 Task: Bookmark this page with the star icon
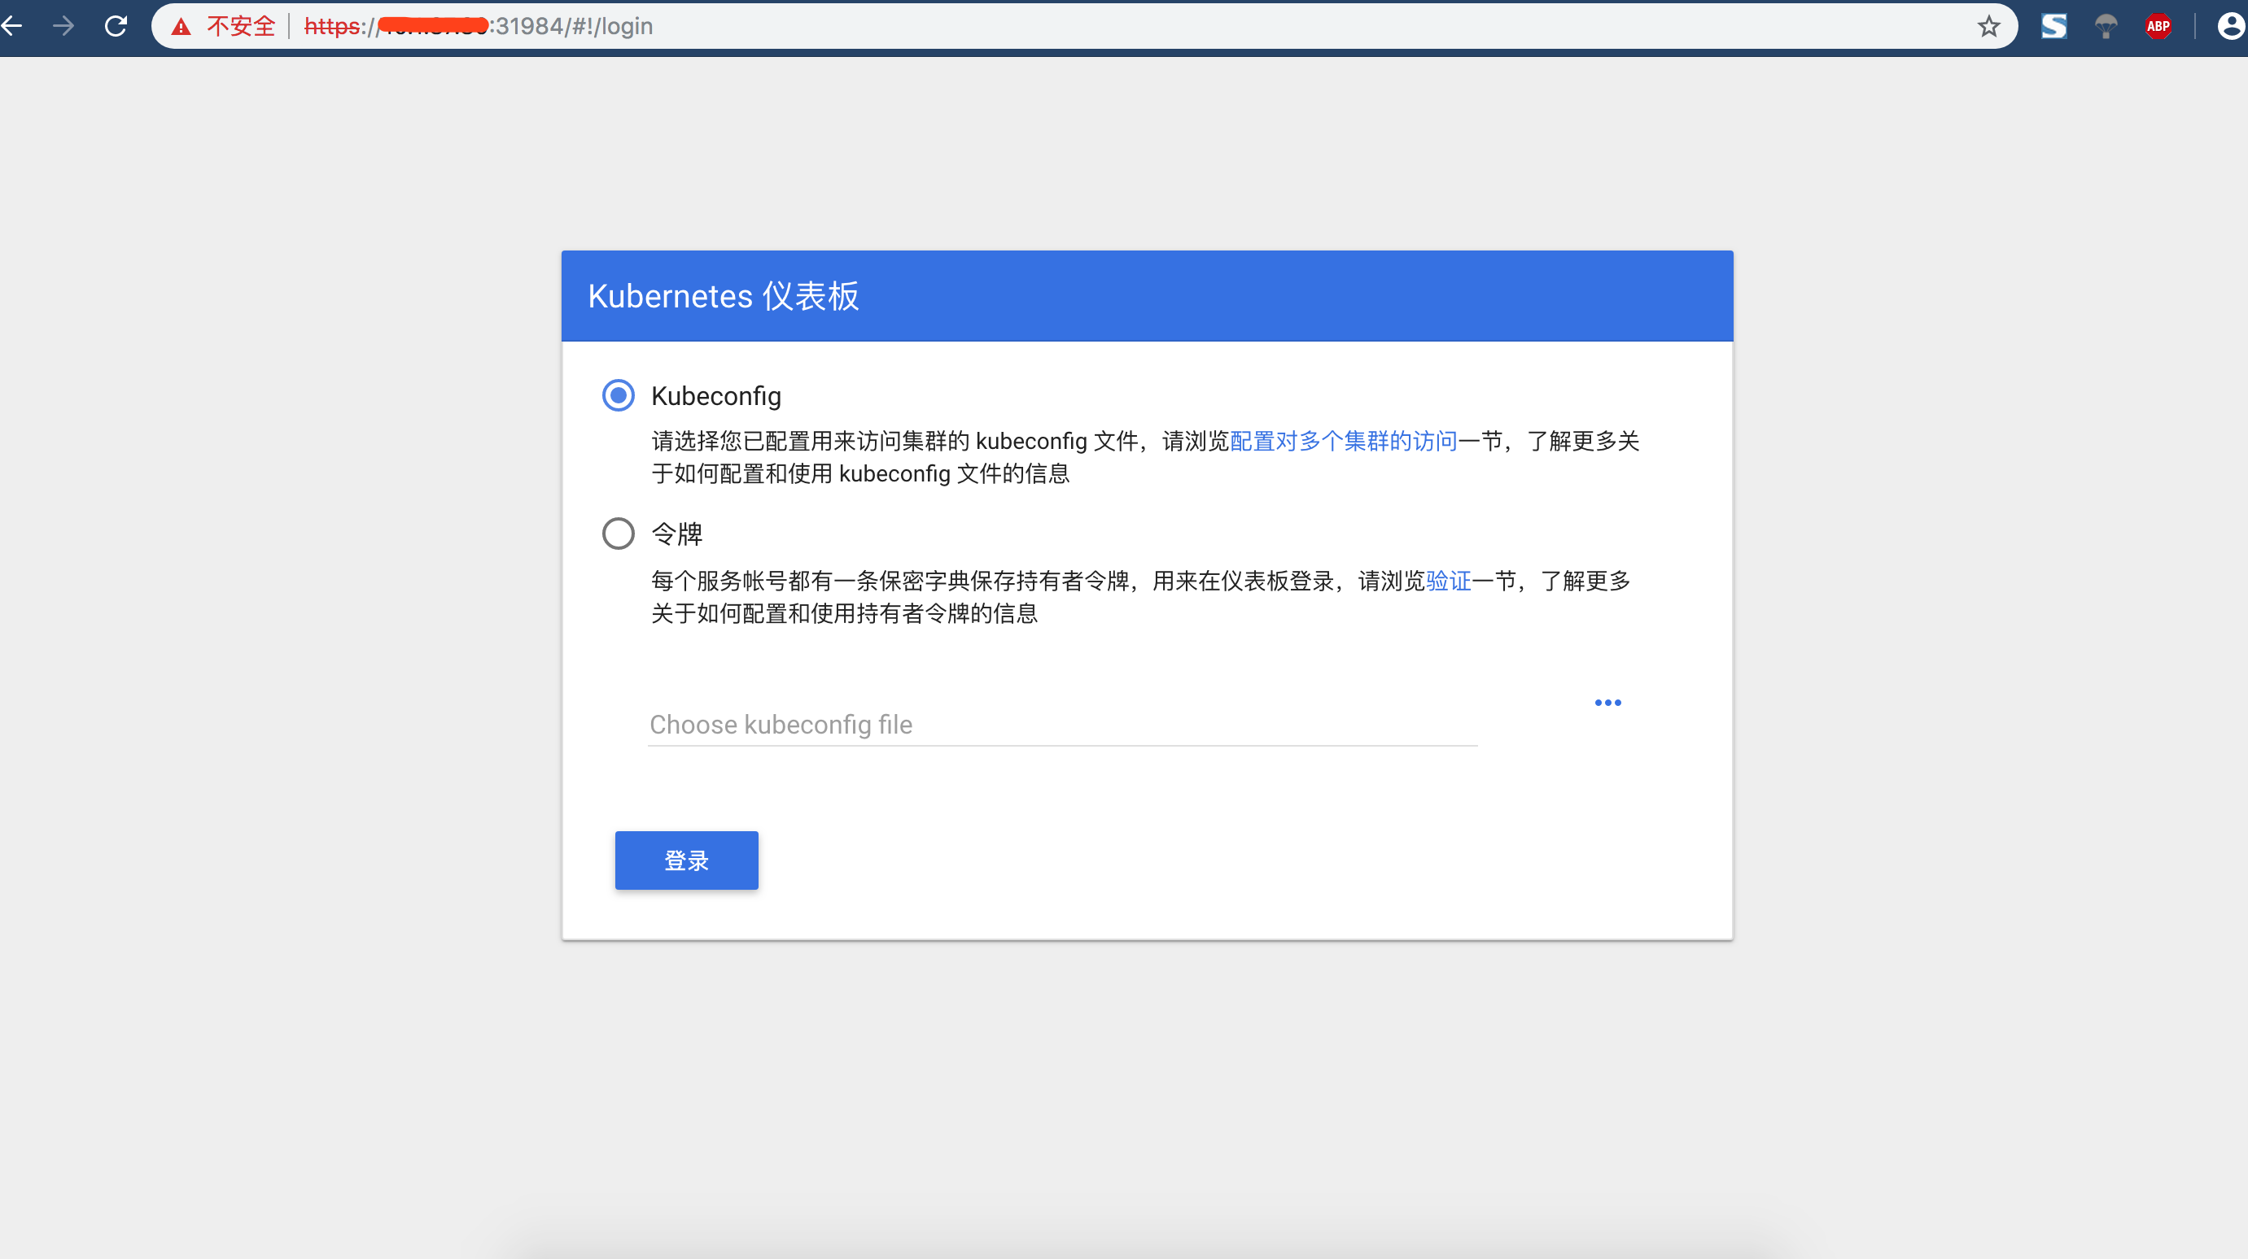coord(1988,26)
